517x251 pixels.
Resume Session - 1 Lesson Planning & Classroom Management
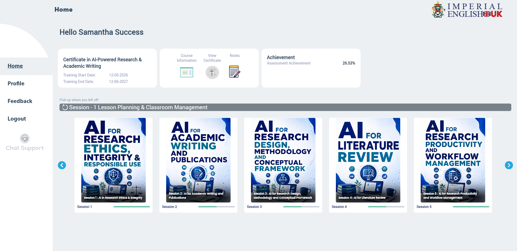[x=285, y=107]
